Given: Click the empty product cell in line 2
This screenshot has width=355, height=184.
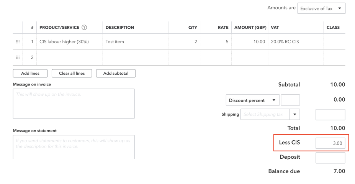Looking at the screenshot, I should pos(69,58).
